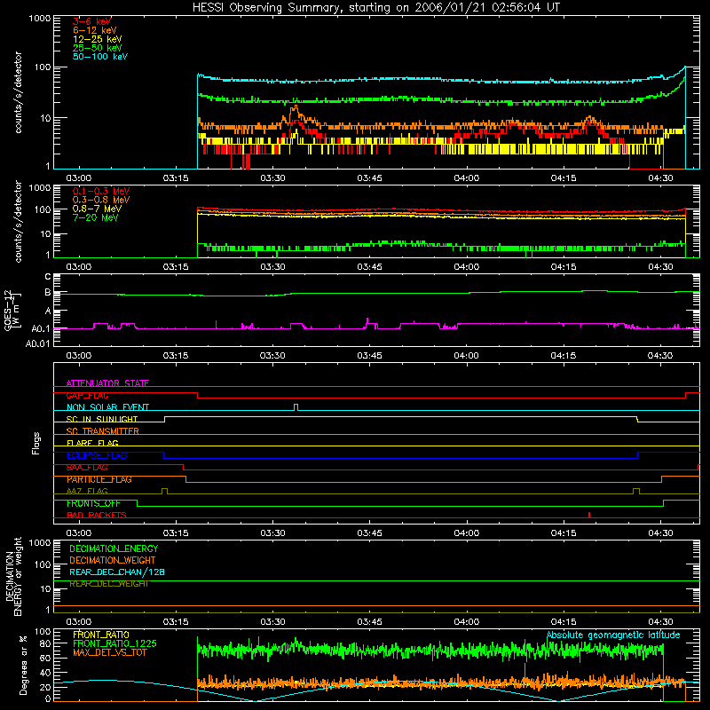
Task: Click the GOES-12 axis label
Action: point(8,311)
